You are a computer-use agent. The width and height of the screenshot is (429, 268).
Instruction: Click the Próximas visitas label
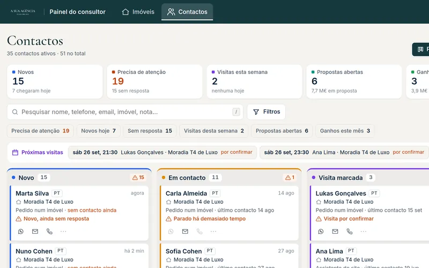click(x=42, y=152)
